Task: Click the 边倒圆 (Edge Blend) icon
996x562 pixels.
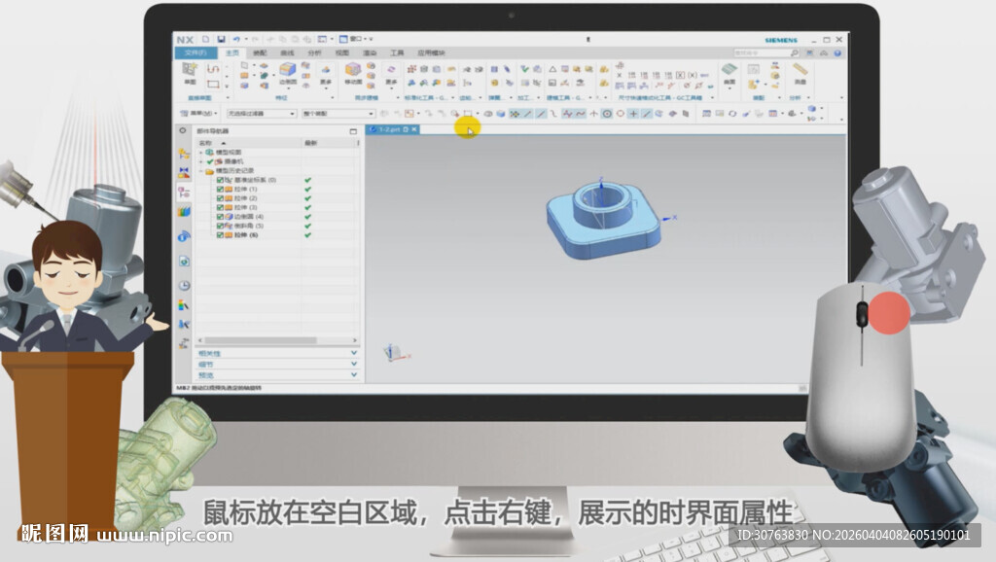Action: (x=288, y=68)
